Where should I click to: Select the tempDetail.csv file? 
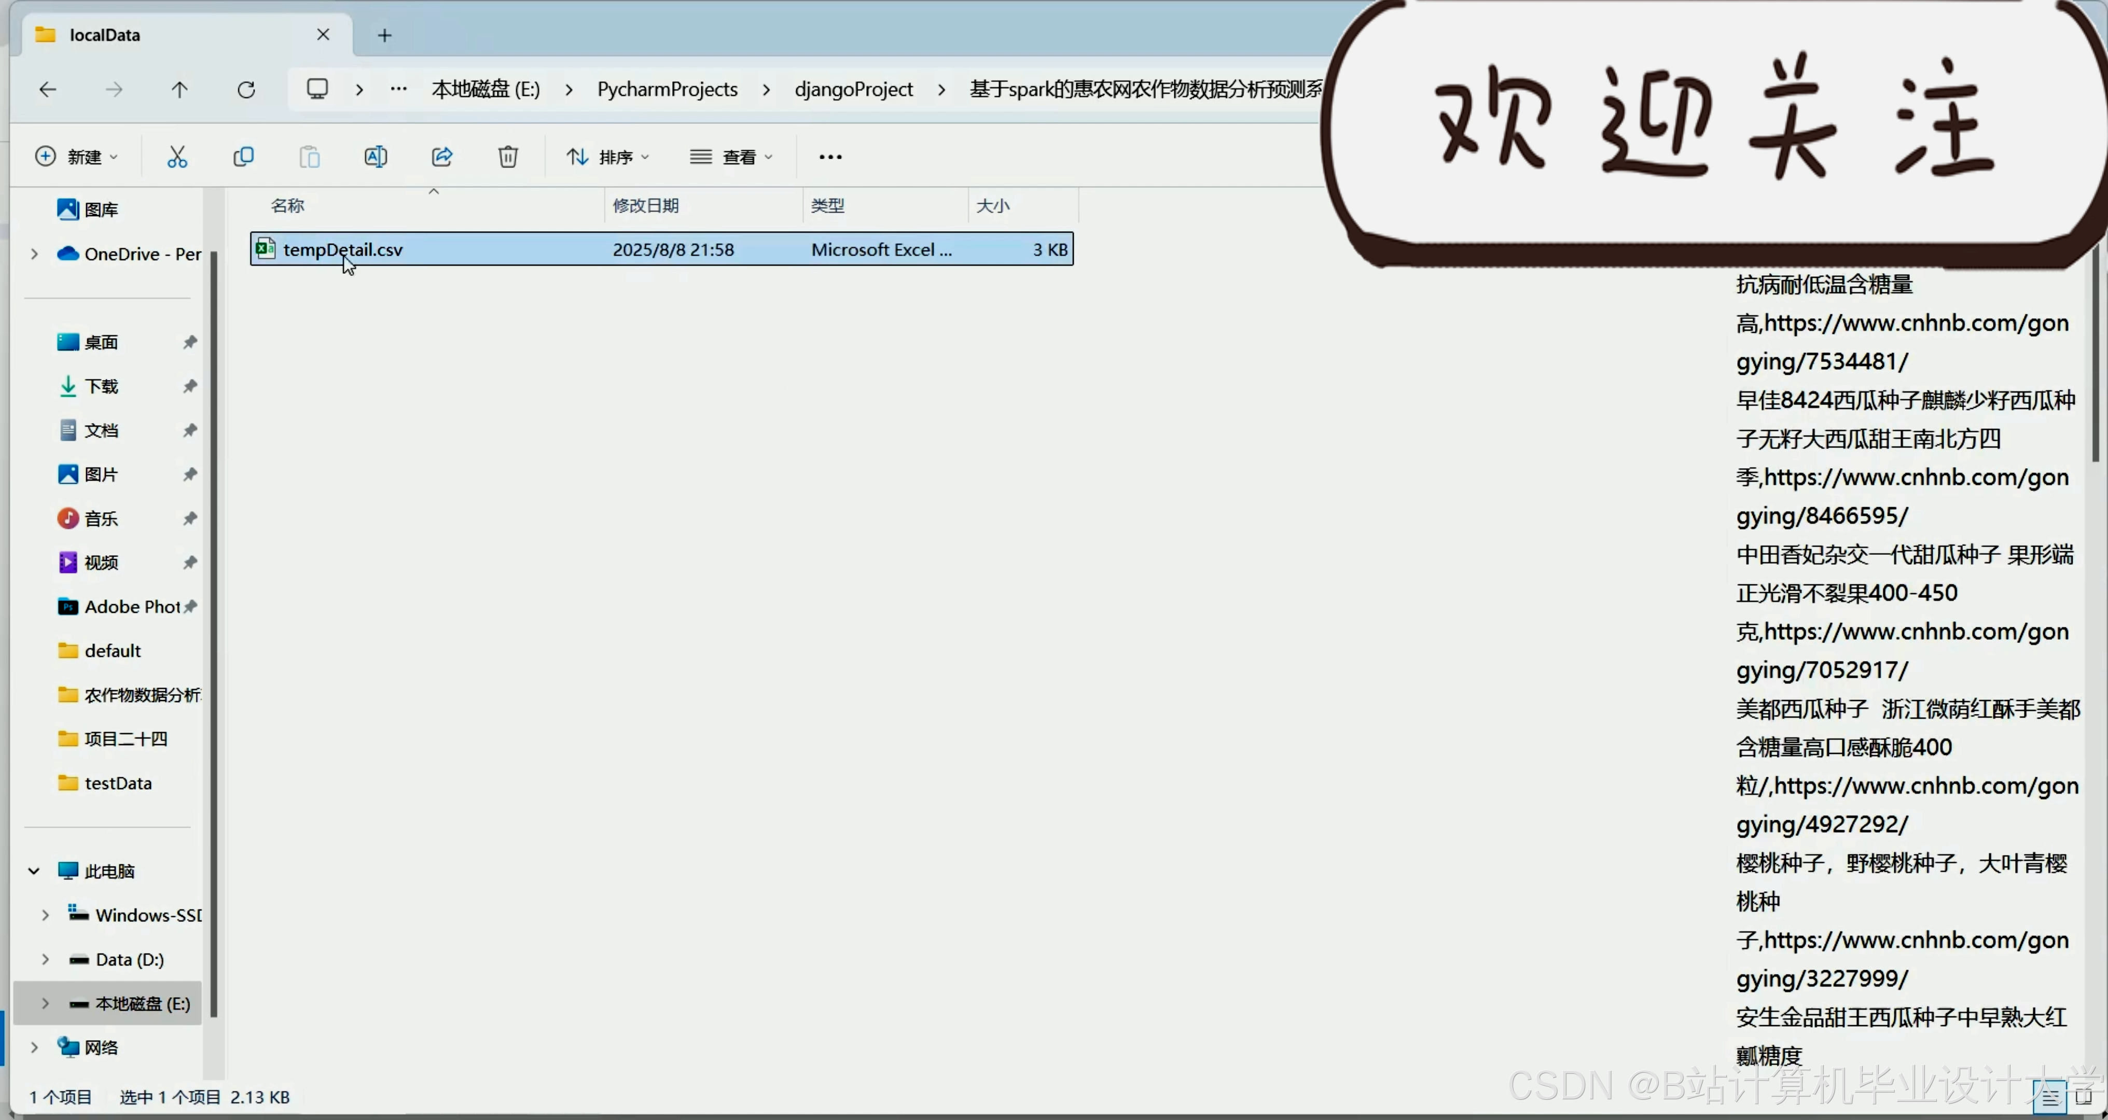tap(343, 249)
